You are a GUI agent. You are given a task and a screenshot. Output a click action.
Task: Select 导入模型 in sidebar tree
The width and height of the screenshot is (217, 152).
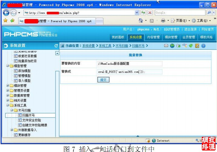click(x=24, y=81)
